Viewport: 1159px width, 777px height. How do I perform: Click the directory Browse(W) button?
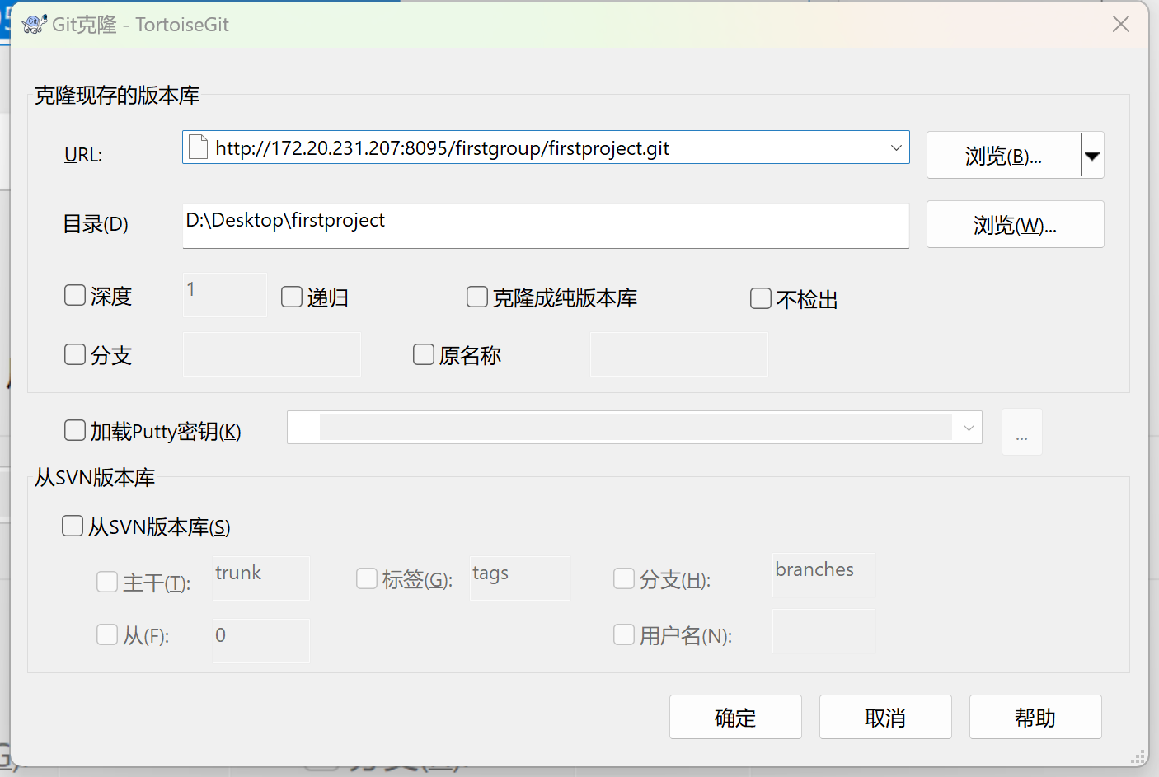point(1015,224)
